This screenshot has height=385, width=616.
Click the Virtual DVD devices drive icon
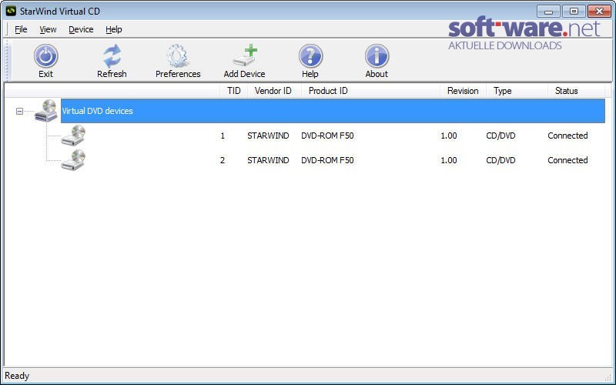coord(46,111)
